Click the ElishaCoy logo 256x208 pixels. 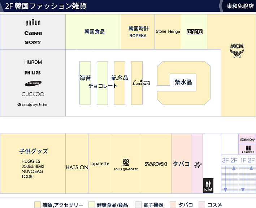pos(247,139)
